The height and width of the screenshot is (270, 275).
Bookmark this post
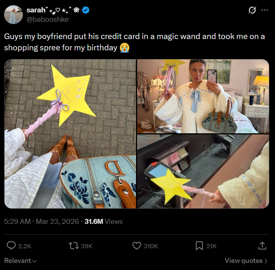199,246
